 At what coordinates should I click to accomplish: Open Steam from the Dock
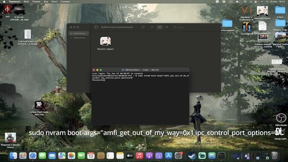coord(192,156)
